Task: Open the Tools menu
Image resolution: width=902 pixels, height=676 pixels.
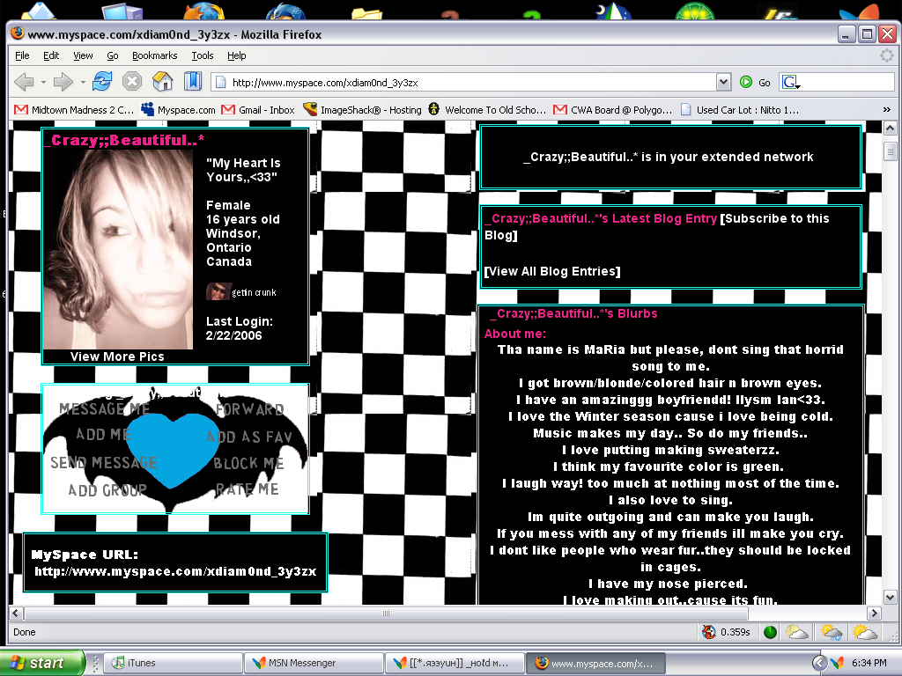Action: (202, 55)
